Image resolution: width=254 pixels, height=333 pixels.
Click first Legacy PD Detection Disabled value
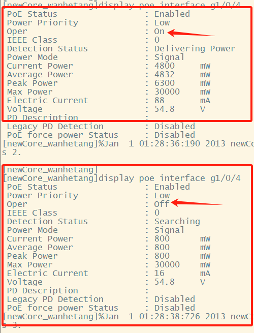174,127
